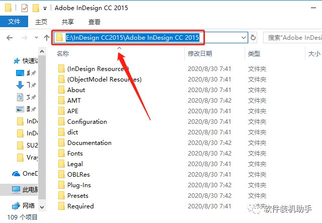Image resolution: width=322 pixels, height=223 pixels.
Task: Click the Plug-Ins folder name
Action: point(79,185)
